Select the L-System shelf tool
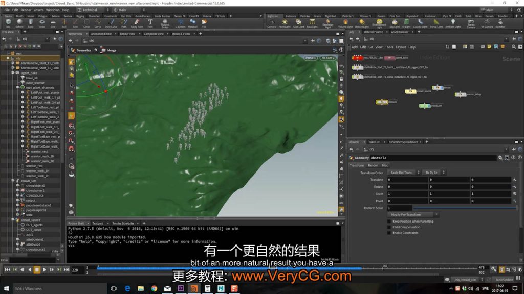This screenshot has height=294, width=524. [x=180, y=23]
